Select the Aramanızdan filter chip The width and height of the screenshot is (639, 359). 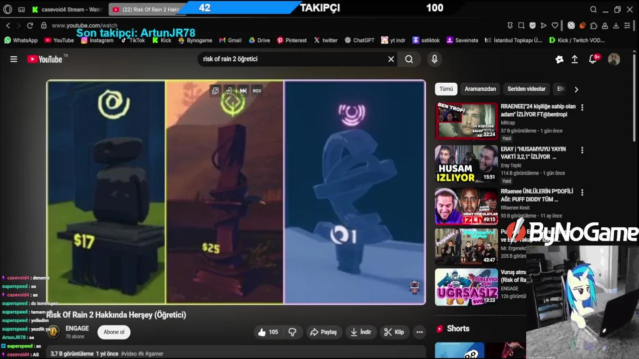pos(480,89)
